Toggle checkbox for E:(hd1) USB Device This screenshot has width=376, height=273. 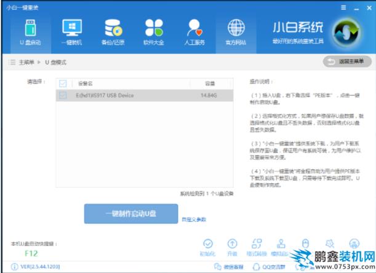click(63, 95)
